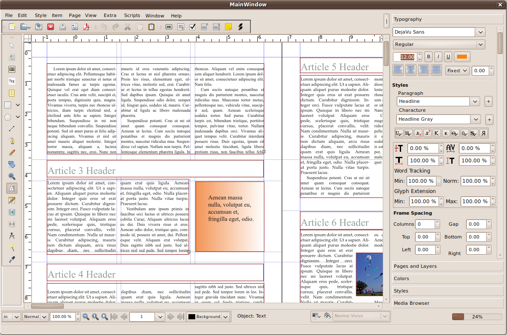The height and width of the screenshot is (335, 507).
Task: Toggle the preview mode eye icon
Action: coord(327,316)
